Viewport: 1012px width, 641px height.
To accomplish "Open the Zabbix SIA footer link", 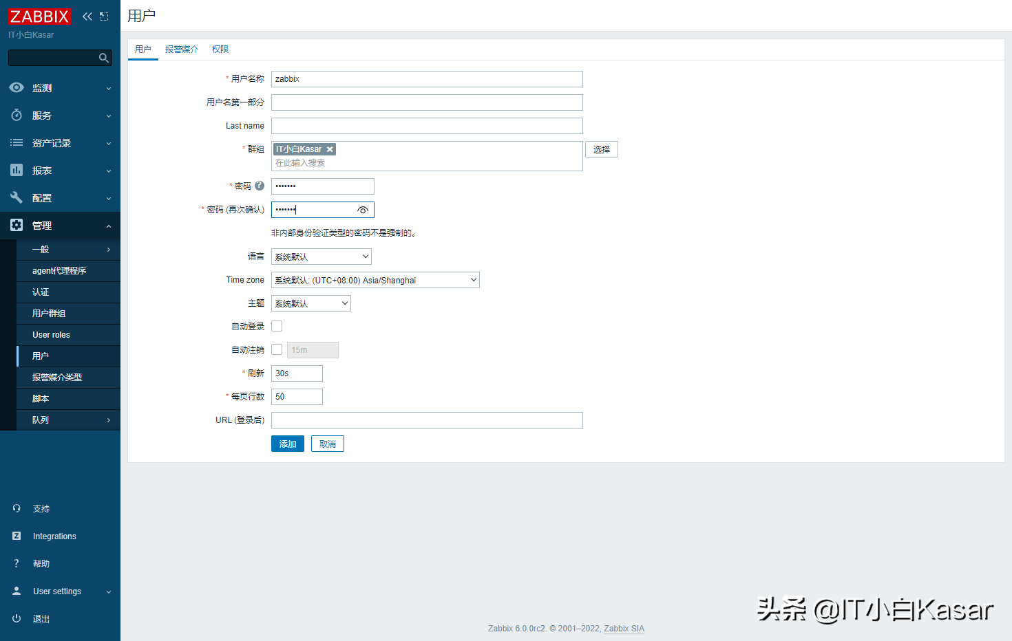I will [x=624, y=629].
